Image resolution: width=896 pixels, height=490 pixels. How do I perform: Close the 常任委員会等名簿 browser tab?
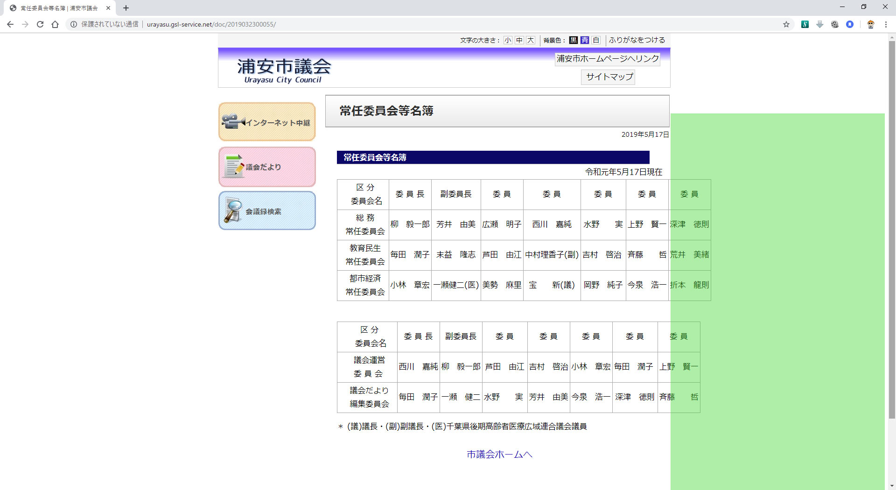108,8
